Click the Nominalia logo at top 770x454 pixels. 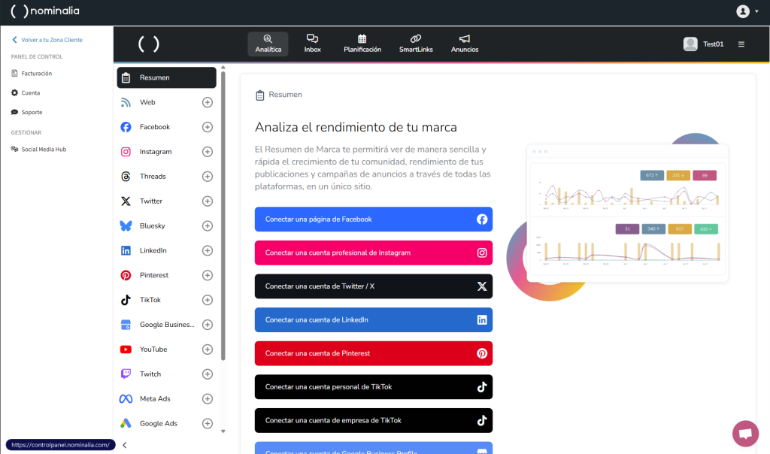coord(44,11)
